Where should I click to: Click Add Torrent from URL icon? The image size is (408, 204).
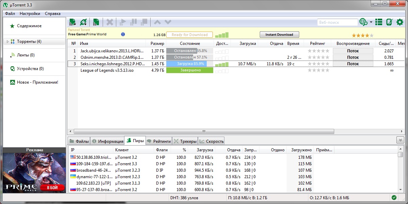pos(83,22)
